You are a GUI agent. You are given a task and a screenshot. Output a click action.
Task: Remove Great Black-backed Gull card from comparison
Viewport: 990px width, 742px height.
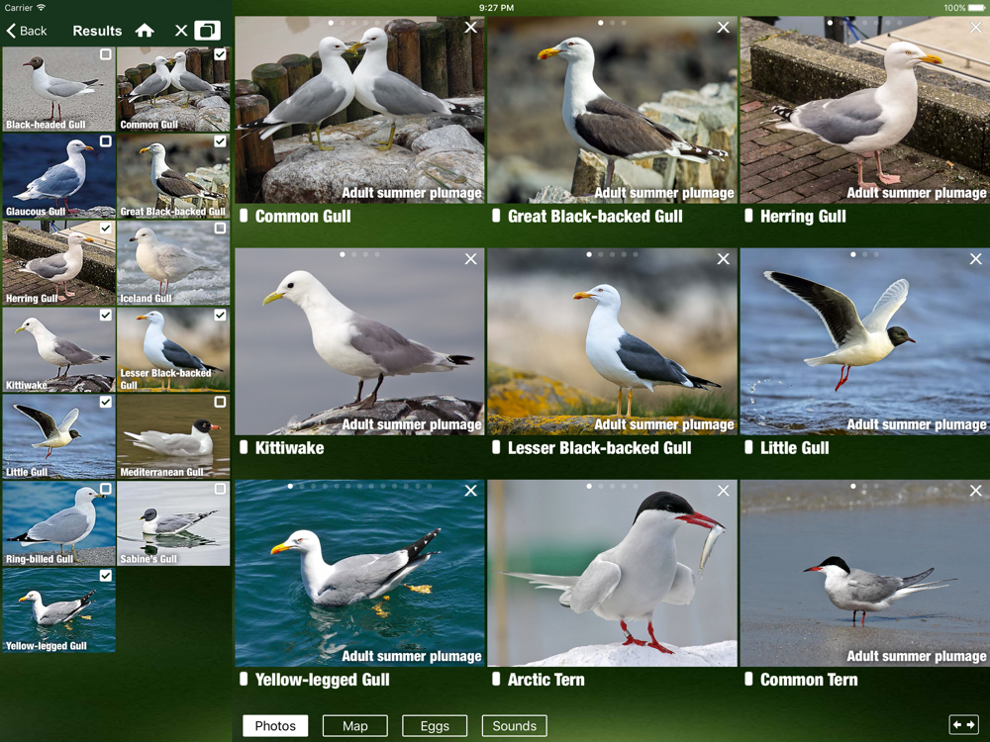tap(724, 27)
